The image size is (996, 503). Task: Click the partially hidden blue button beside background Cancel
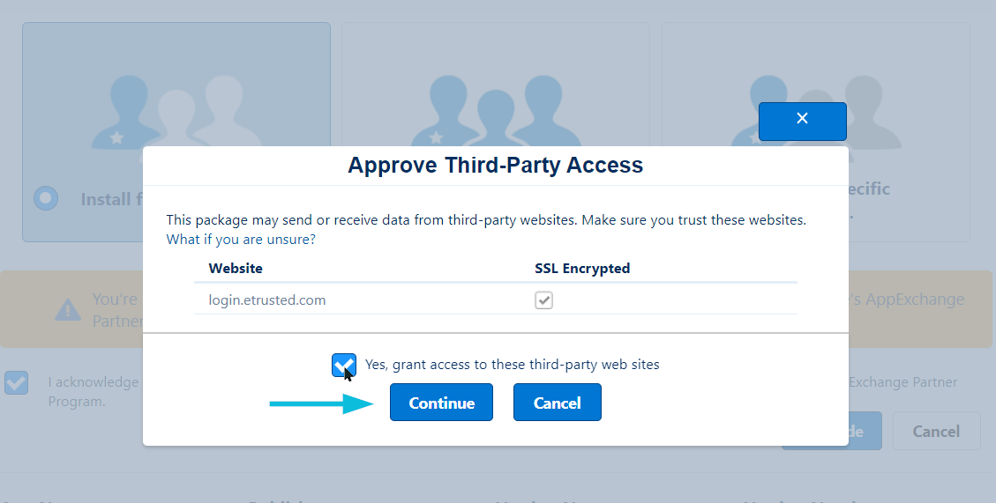tap(865, 432)
